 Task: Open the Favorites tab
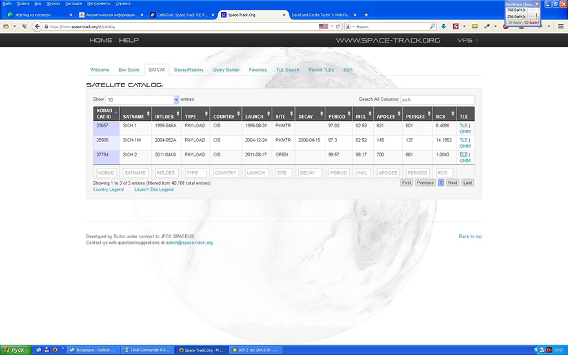[x=258, y=70]
